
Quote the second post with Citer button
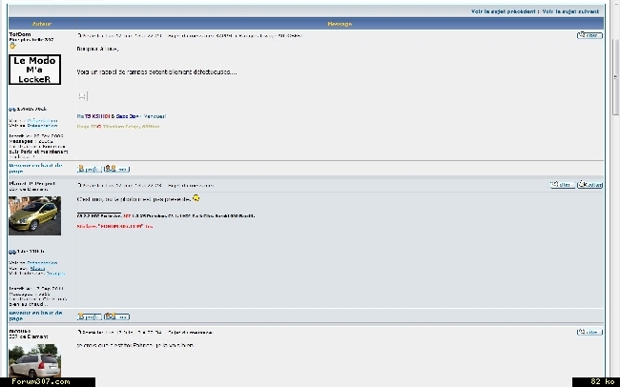(x=562, y=184)
